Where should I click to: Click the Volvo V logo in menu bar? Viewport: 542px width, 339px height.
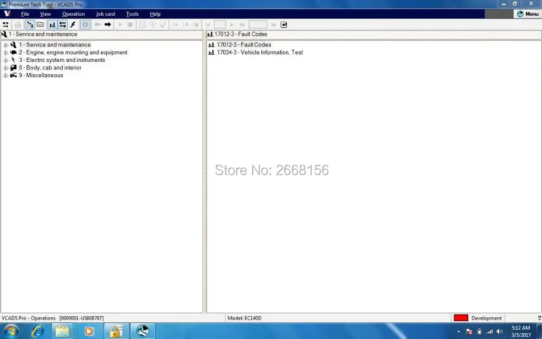coord(7,14)
